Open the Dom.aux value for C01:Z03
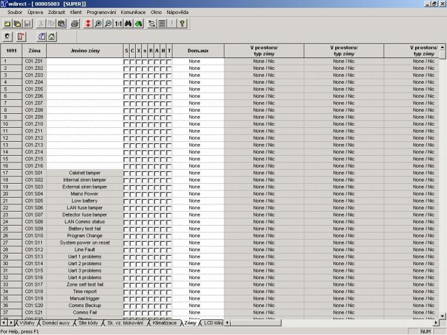The image size is (447, 335). [x=194, y=75]
